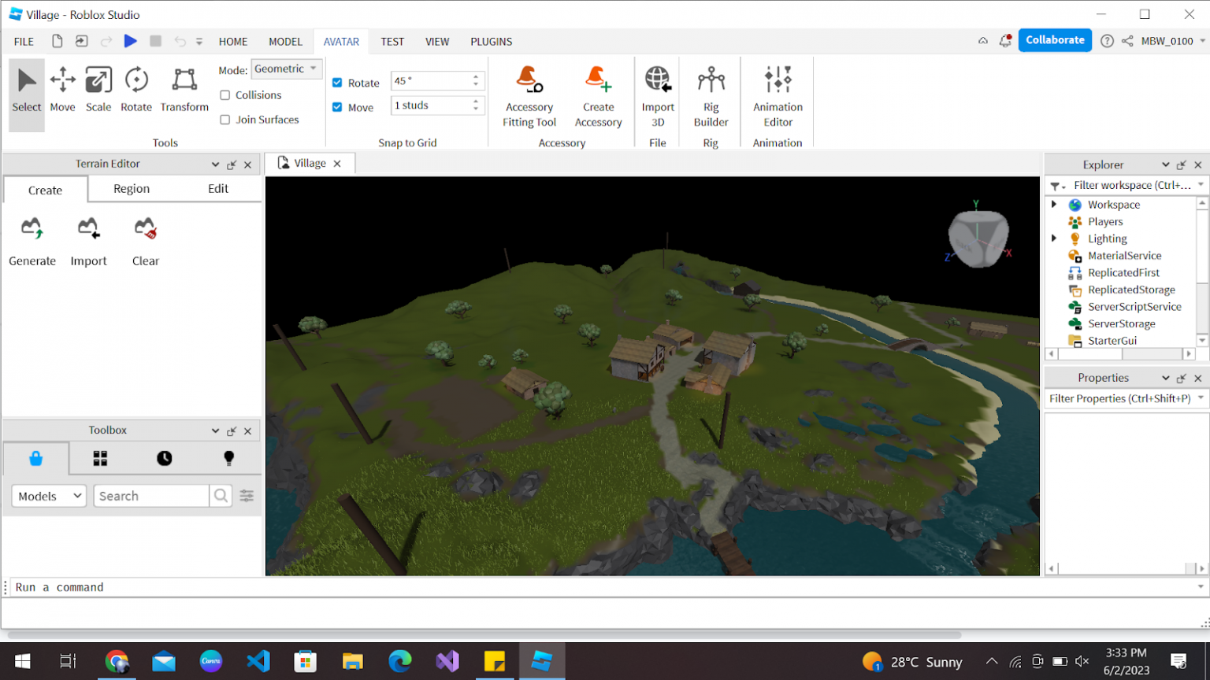1210x680 pixels.
Task: Activate the Scale tool
Action: [98, 90]
